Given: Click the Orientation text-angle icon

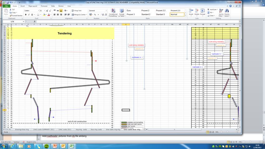Looking at the screenshot, I should pyautogui.click(x=66, y=11).
